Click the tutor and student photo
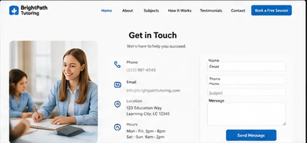 click(x=53, y=92)
